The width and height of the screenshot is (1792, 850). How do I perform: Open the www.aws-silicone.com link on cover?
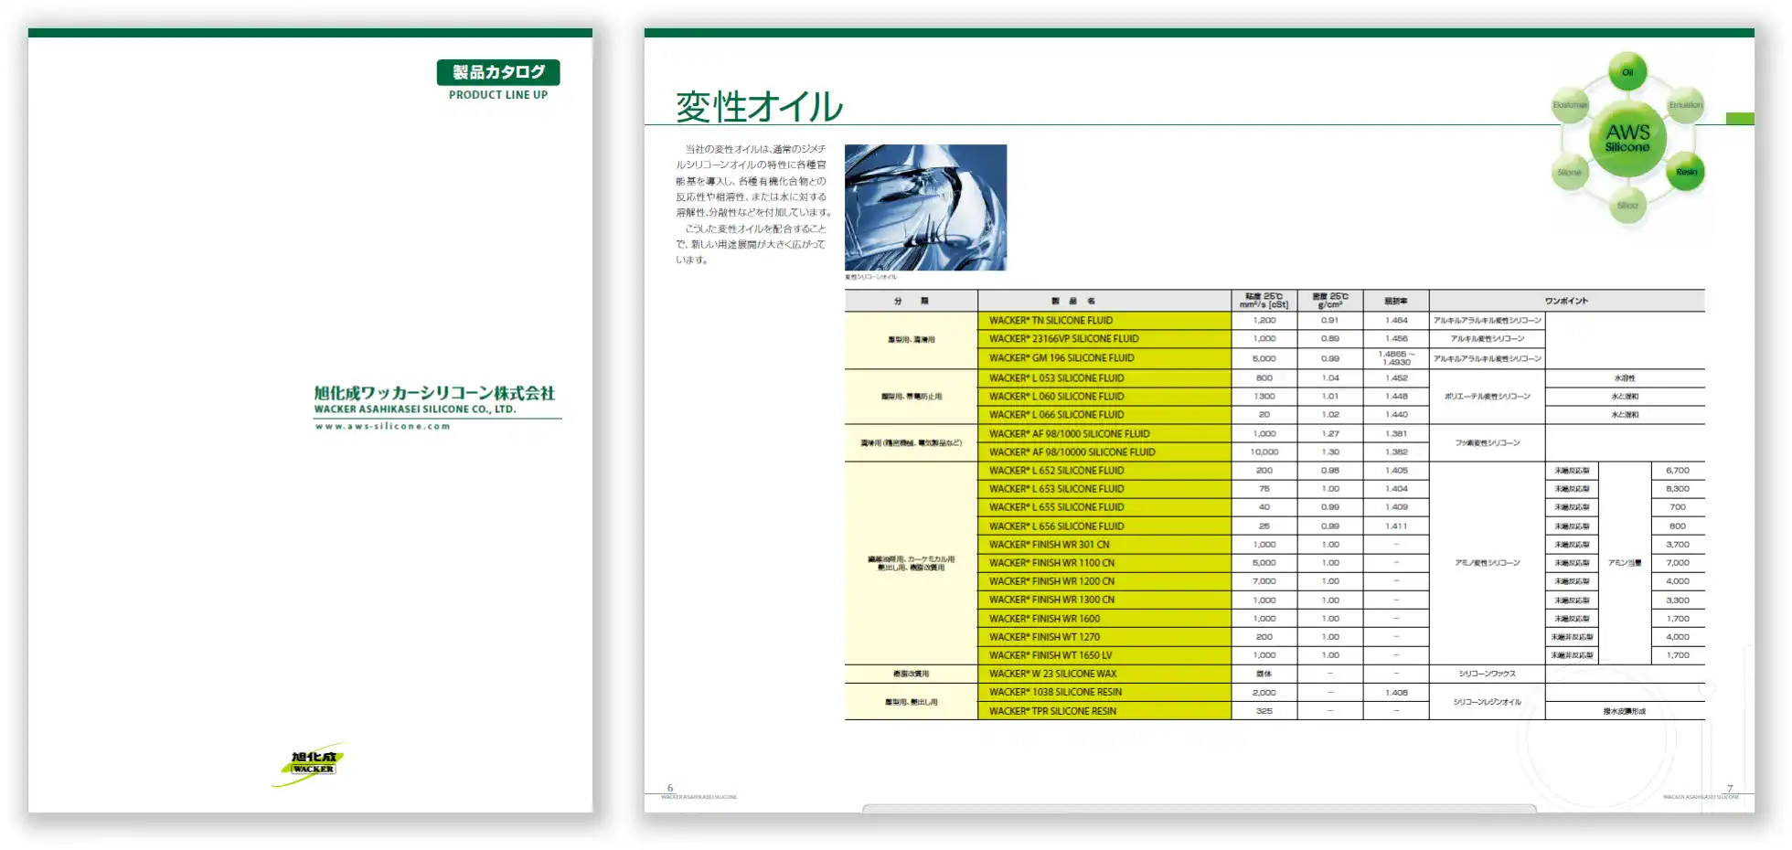pos(383,426)
